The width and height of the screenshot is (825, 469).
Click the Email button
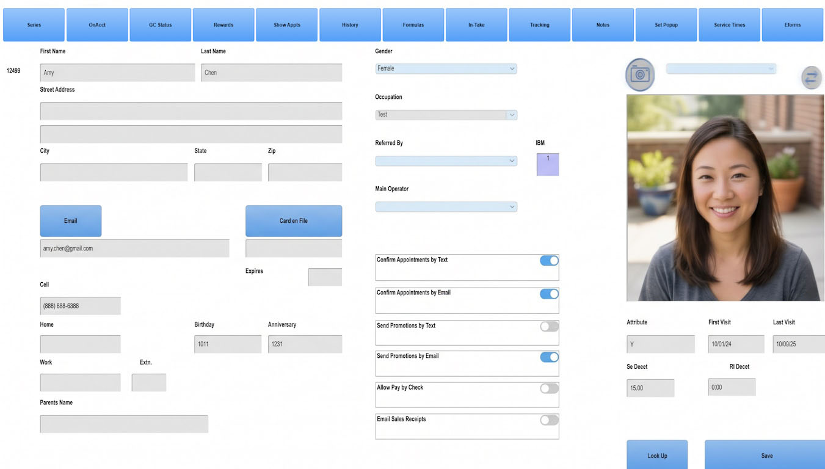[71, 221]
